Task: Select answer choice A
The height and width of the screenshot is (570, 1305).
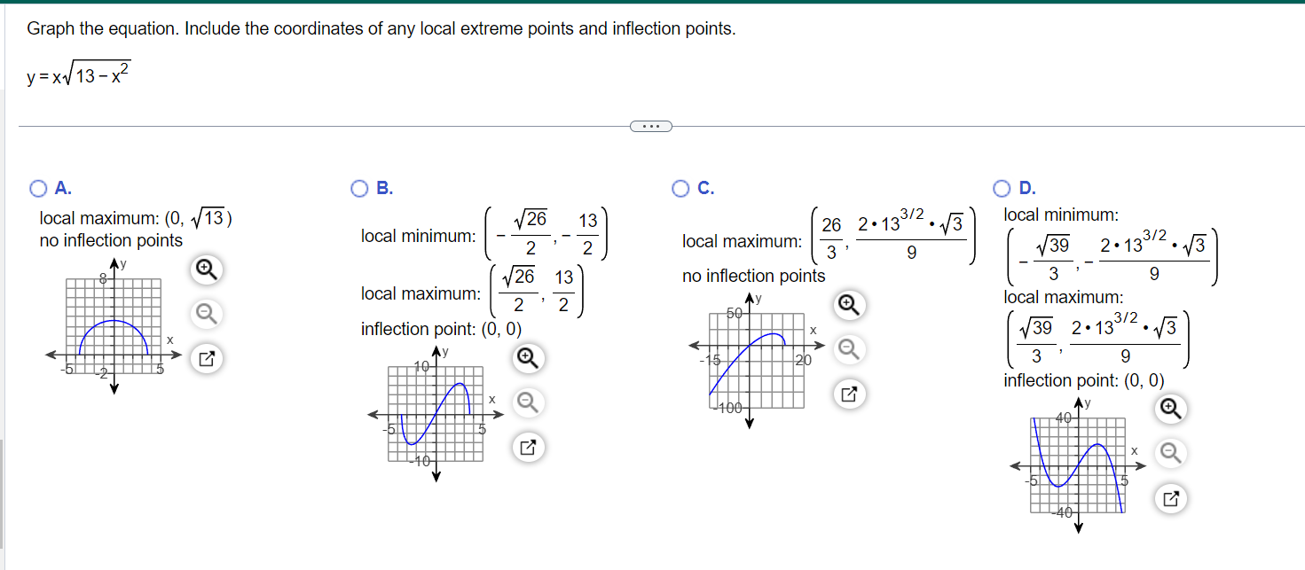Action: pyautogui.click(x=38, y=188)
